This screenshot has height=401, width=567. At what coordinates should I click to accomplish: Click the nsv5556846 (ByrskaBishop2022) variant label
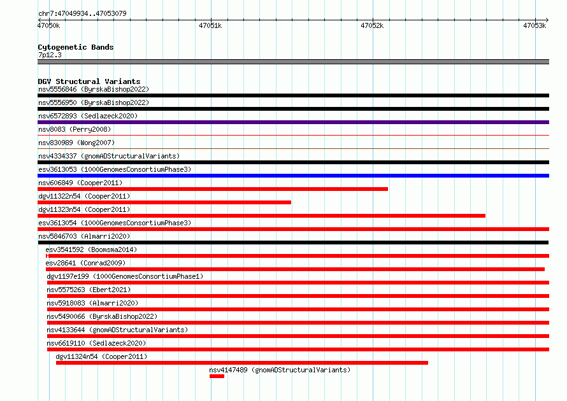click(94, 89)
